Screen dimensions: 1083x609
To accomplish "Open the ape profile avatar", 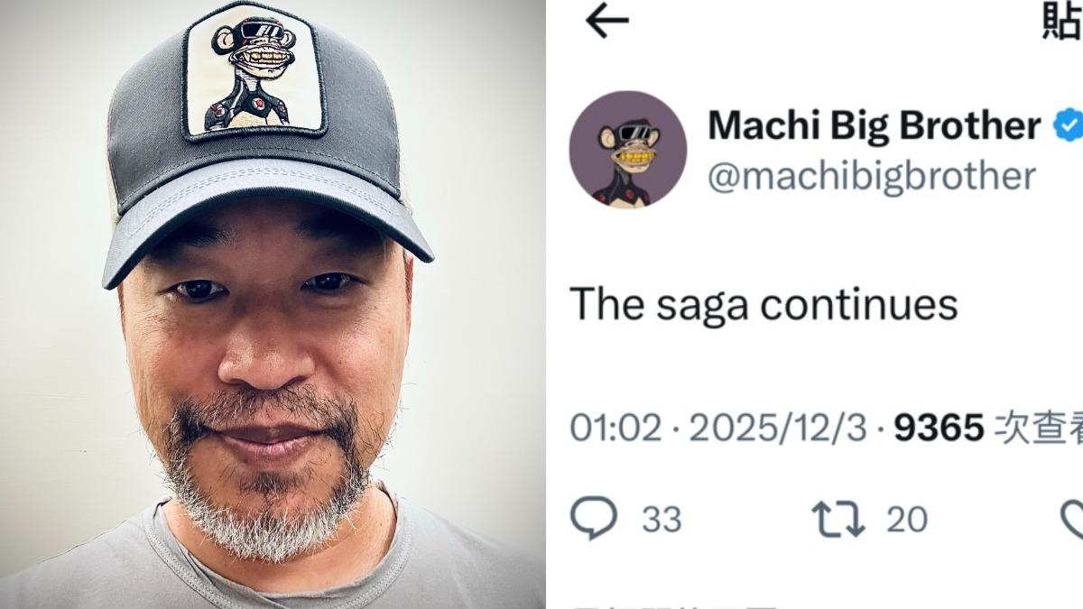I will (x=627, y=150).
